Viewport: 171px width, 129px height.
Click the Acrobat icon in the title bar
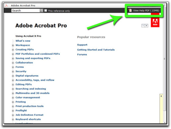[x=7, y=5]
